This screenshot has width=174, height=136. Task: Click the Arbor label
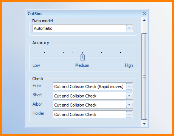[37, 104]
